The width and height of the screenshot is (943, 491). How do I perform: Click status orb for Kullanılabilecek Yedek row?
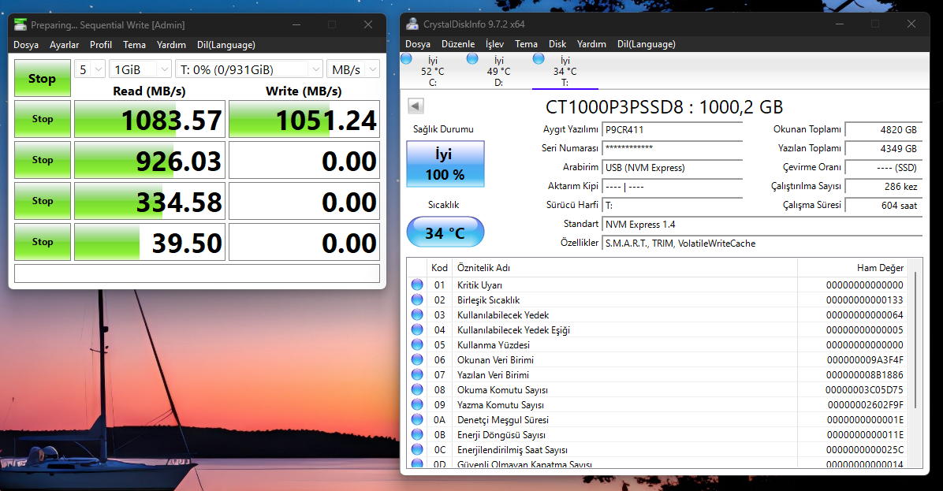coord(417,314)
